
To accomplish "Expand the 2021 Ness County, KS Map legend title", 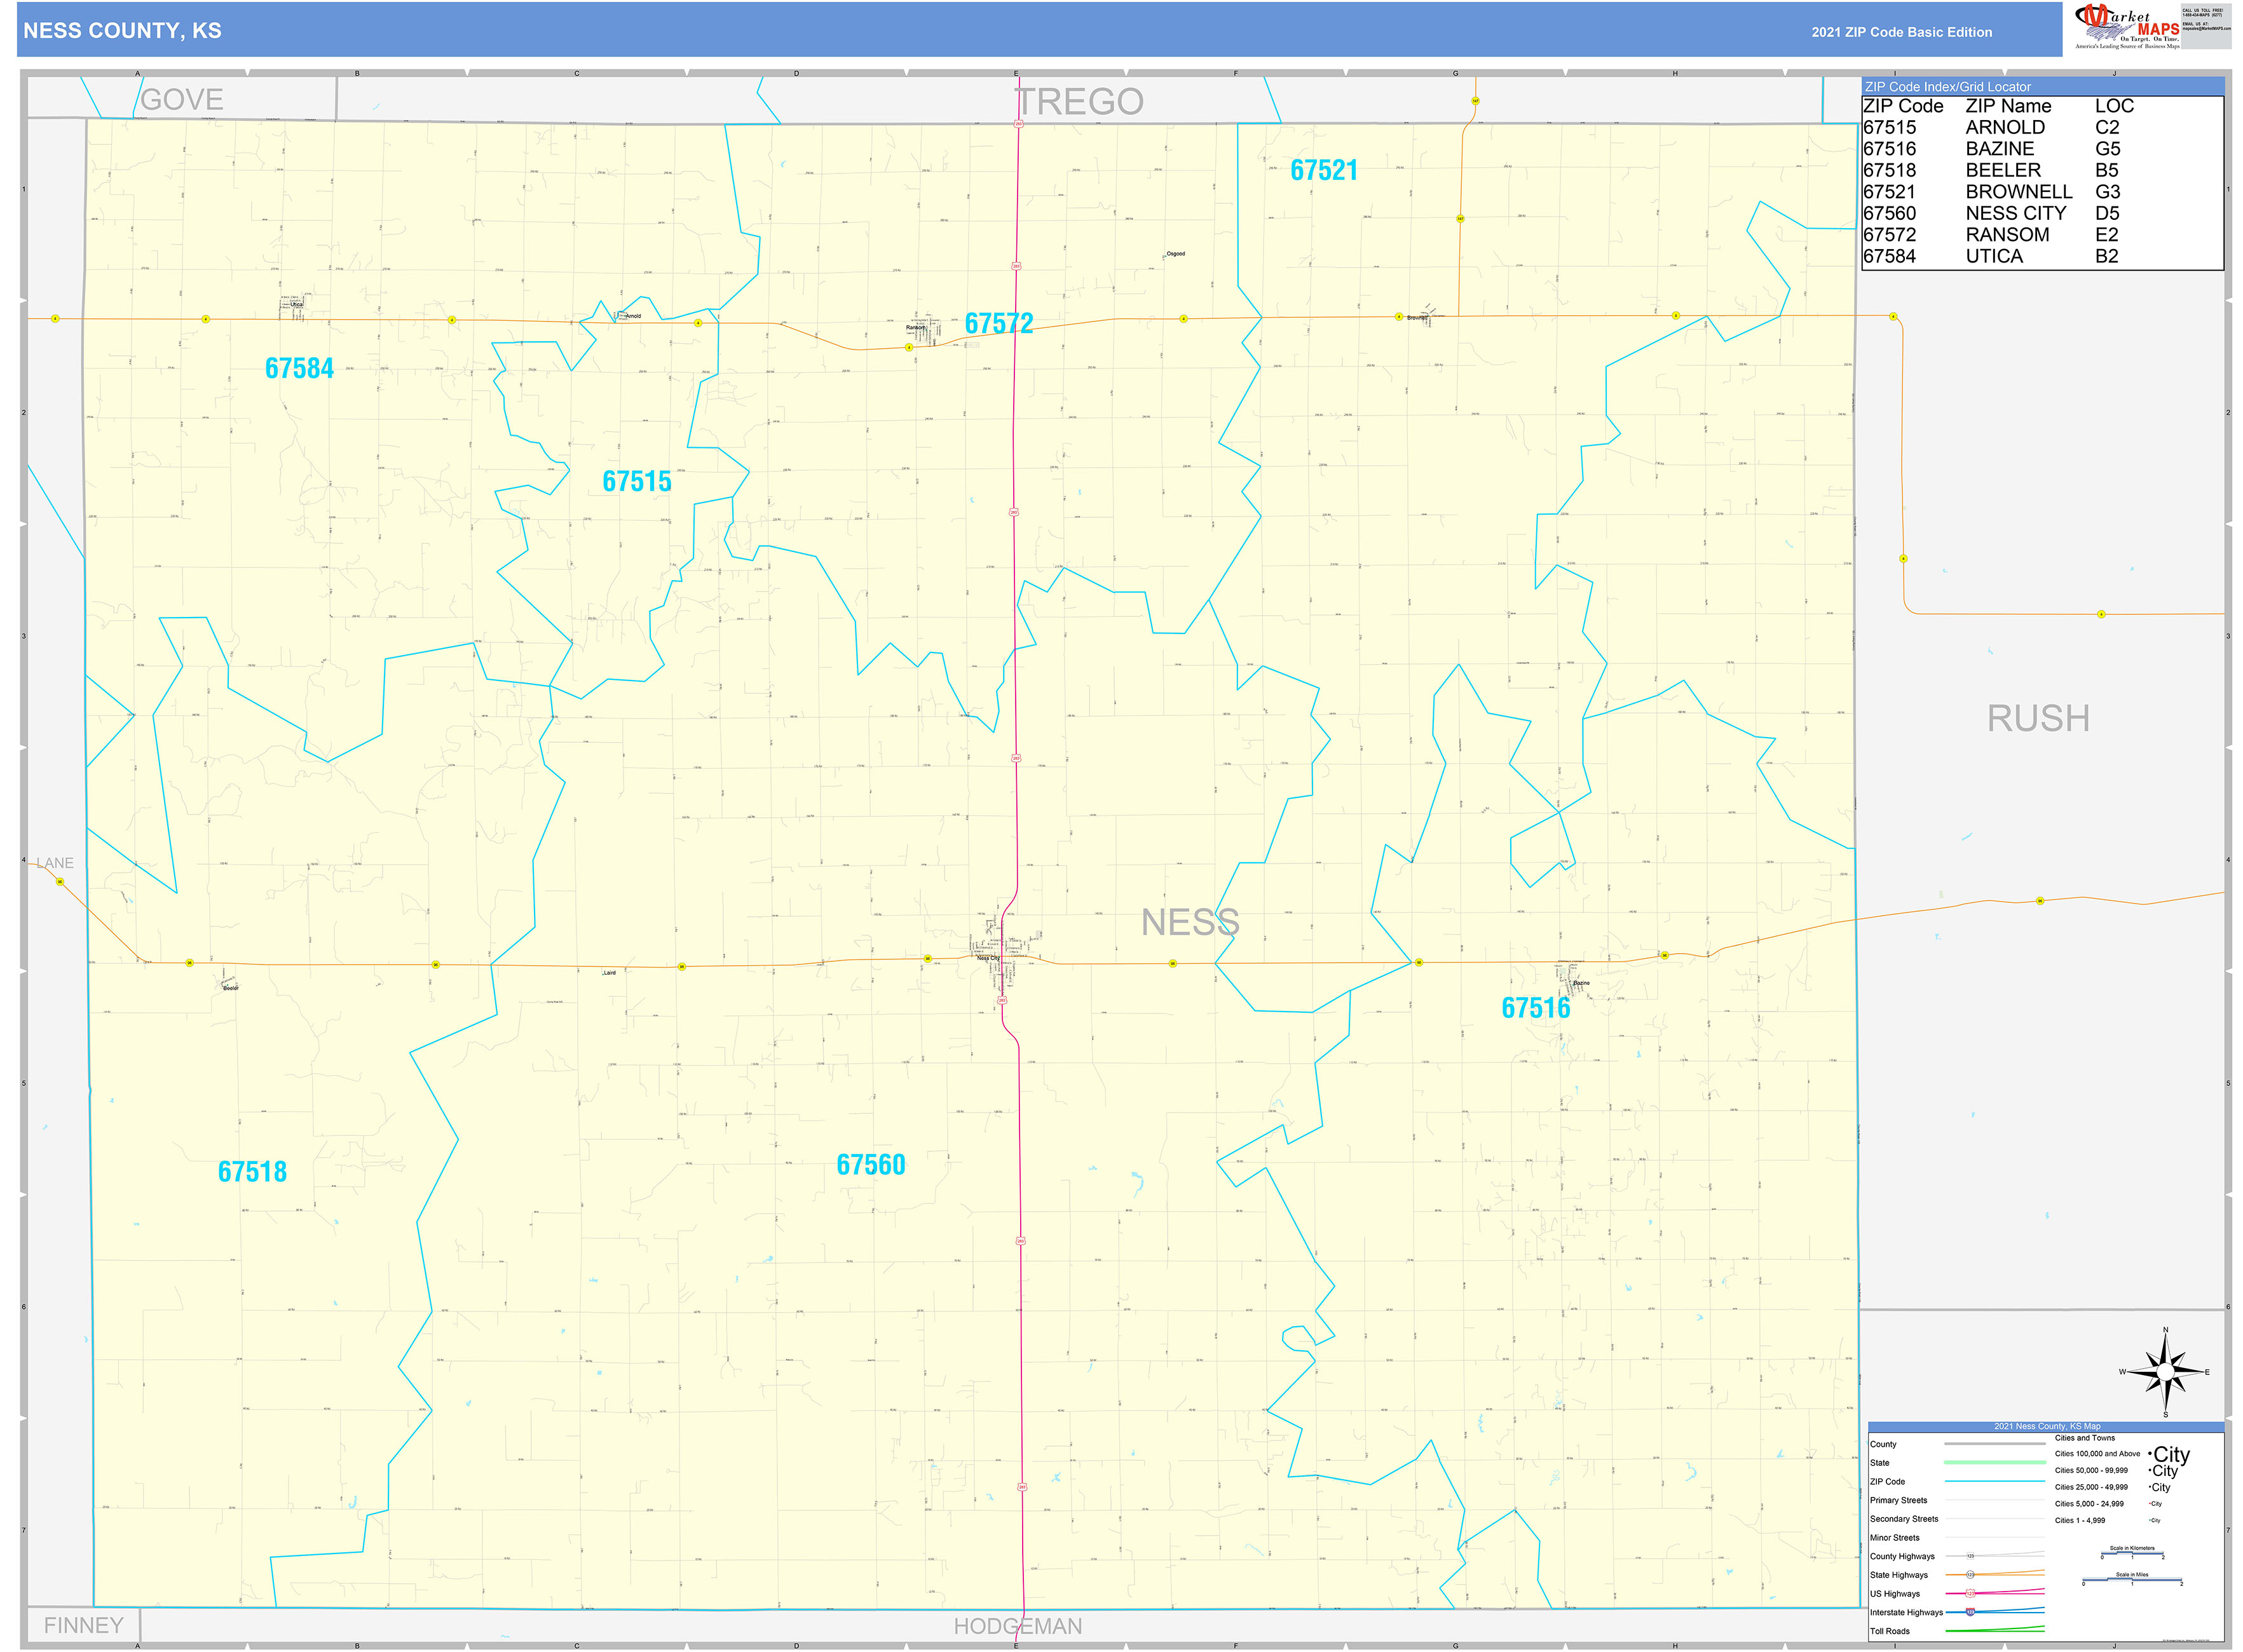I will coord(2047,1426).
